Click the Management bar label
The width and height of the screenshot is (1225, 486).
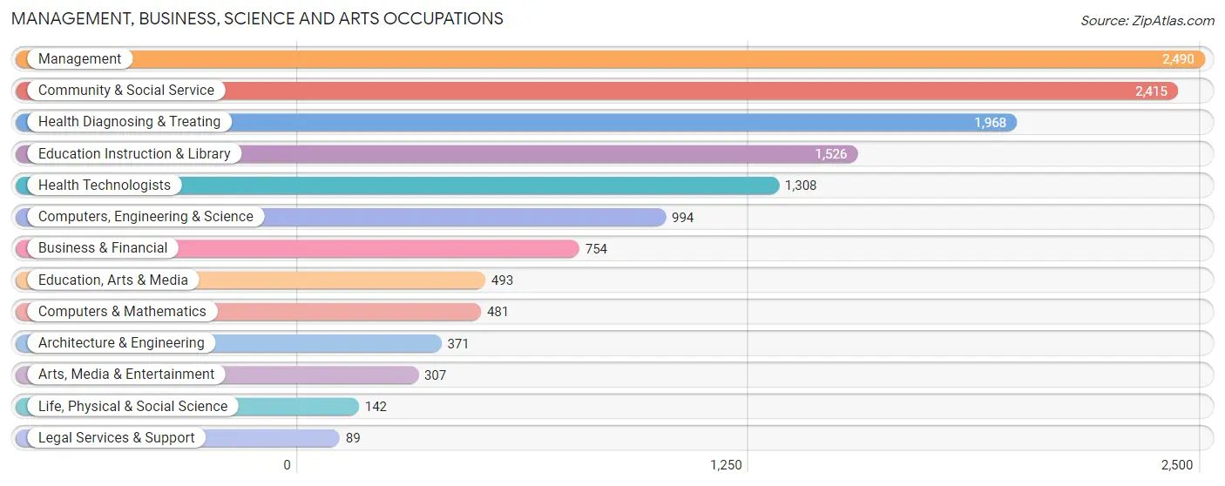(x=79, y=59)
